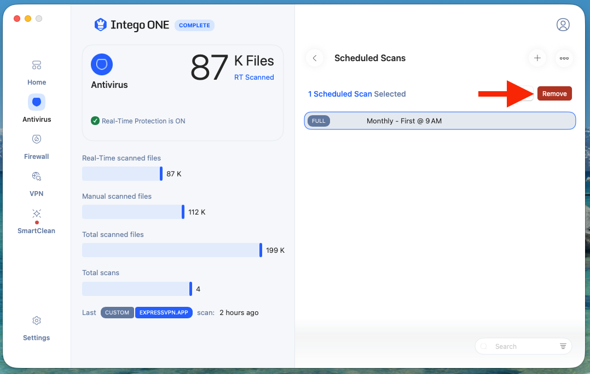Open the VPN globe sidebar icon
590x374 pixels.
37,176
